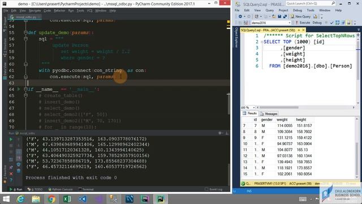The image size is (362, 204).
Task: Switch to the Results tab in SSMS
Action: [249, 113]
